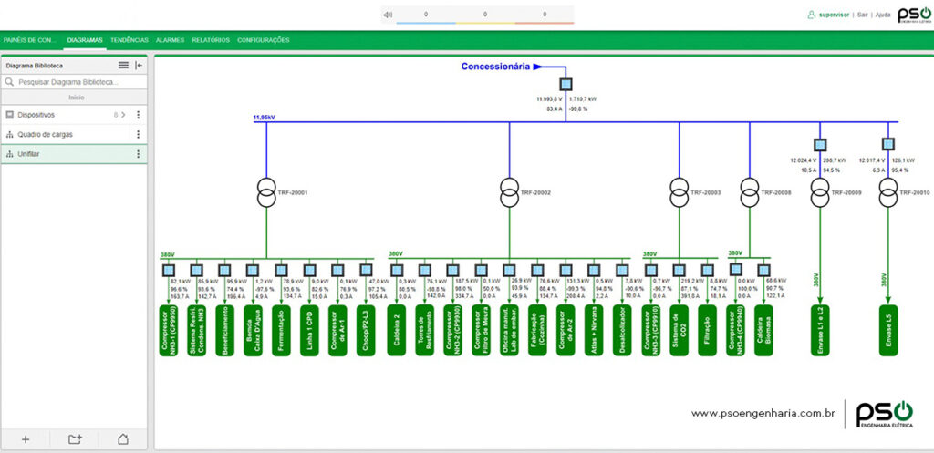Click the alarm sound speaker icon
Screen dimensions: 934x453
388,15
